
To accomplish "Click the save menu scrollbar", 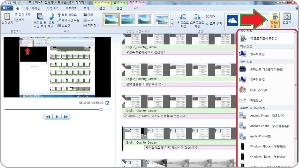I will pyautogui.click(x=296, y=86).
